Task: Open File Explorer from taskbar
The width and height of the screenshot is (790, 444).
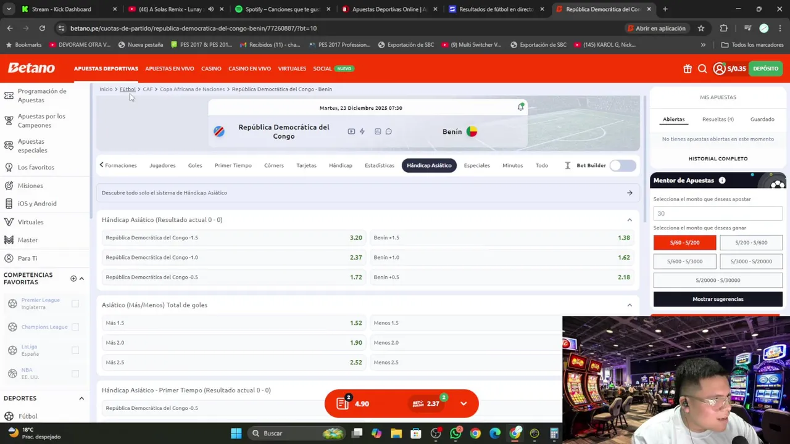Action: [396, 434]
